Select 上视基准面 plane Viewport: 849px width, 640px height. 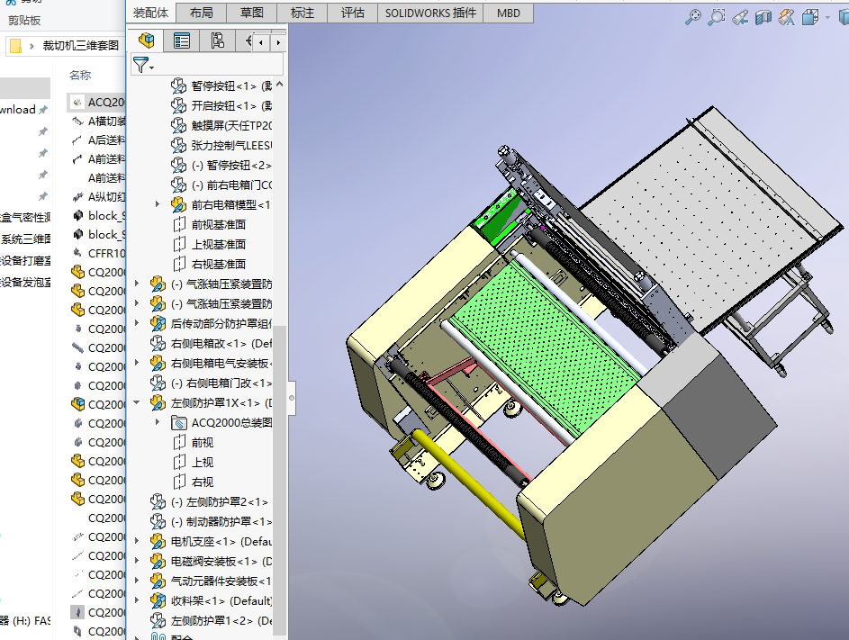(x=209, y=244)
